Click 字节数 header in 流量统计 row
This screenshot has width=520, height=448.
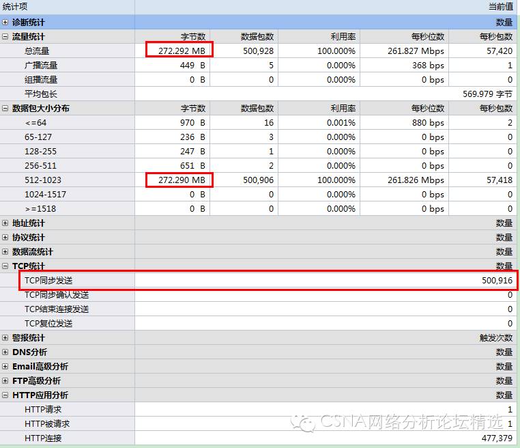pyautogui.click(x=193, y=36)
